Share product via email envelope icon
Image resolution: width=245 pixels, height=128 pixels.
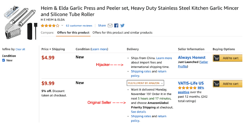click(110, 25)
